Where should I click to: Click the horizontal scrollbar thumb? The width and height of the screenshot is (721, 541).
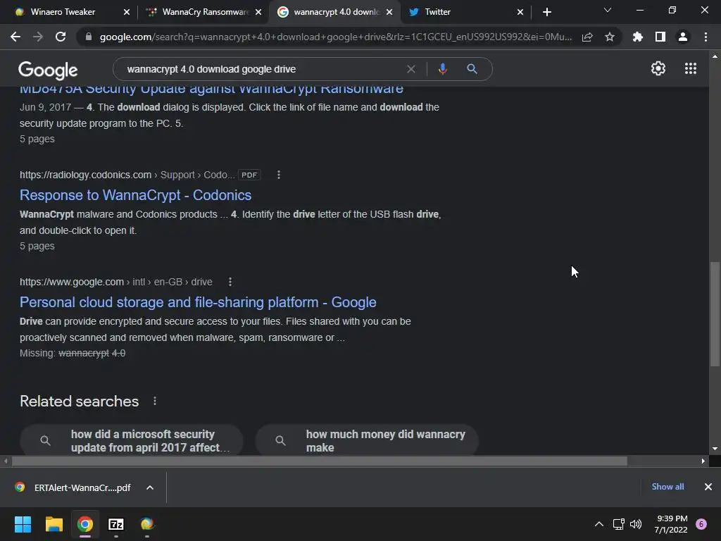(320, 461)
